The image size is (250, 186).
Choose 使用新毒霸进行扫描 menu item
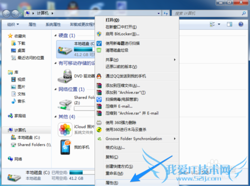[137, 43]
